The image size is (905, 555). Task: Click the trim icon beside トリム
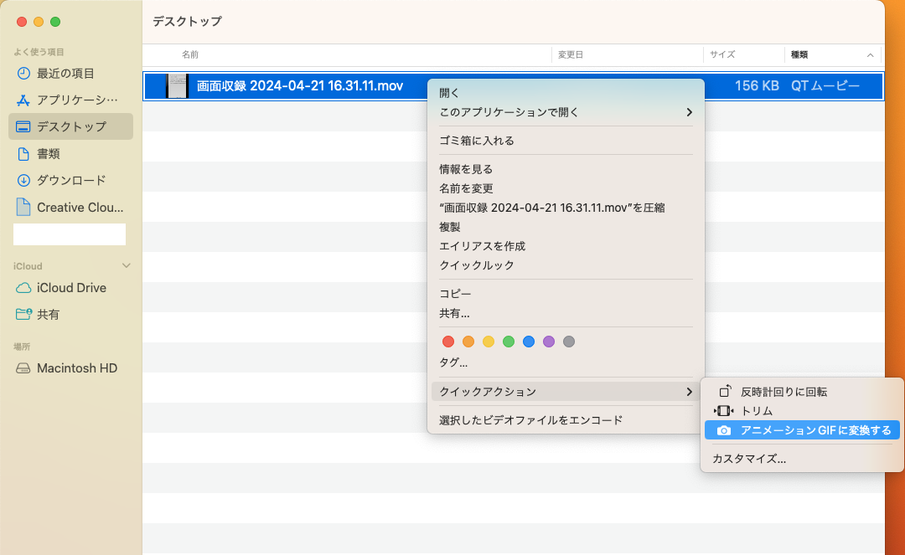point(722,410)
